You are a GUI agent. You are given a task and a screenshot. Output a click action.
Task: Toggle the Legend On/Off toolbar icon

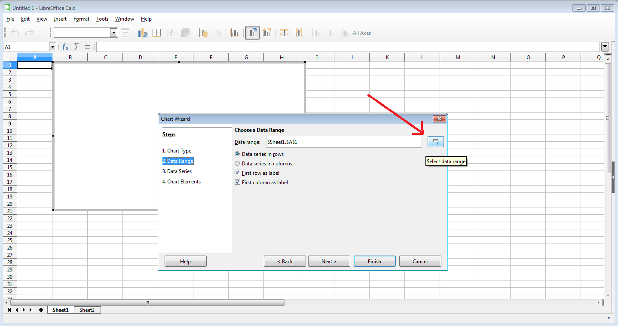click(252, 33)
